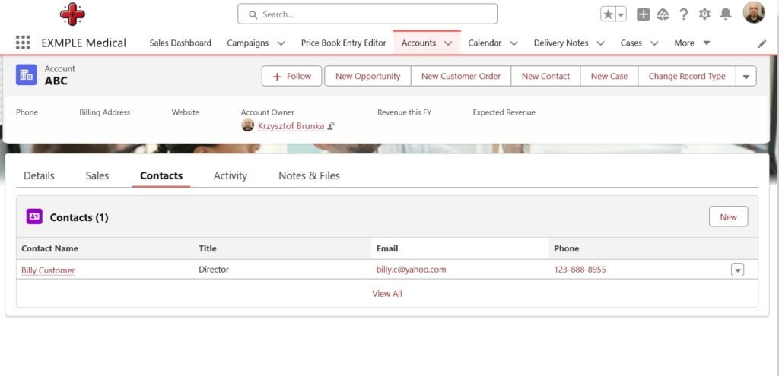This screenshot has height=376, width=779.
Task: Click into the global Search field
Action: (367, 14)
